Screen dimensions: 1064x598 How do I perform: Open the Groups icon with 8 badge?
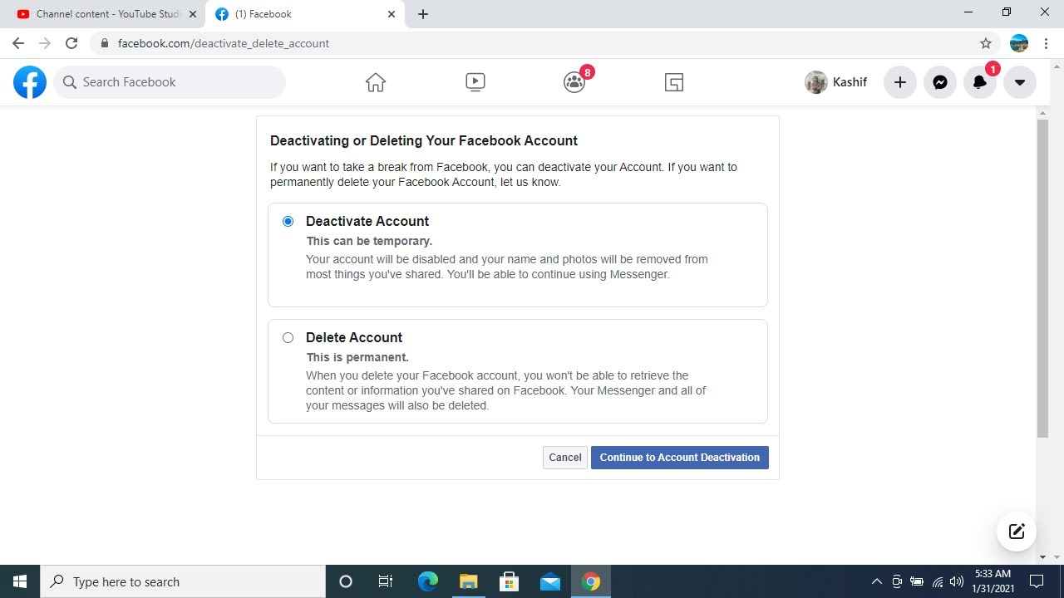tap(575, 82)
